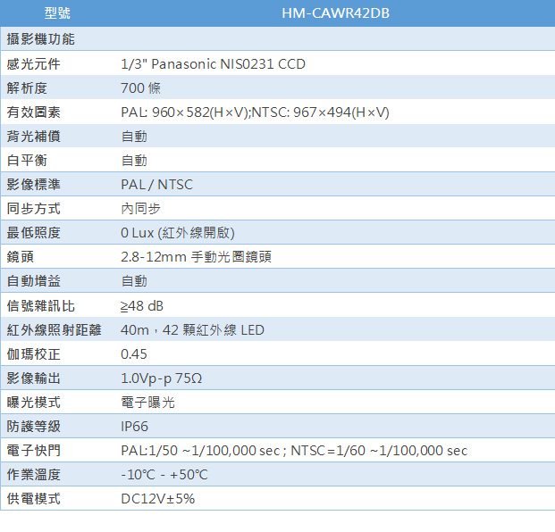The image size is (555, 532).
Task: Select the DC12V±5% power supply value
Action: tap(157, 499)
